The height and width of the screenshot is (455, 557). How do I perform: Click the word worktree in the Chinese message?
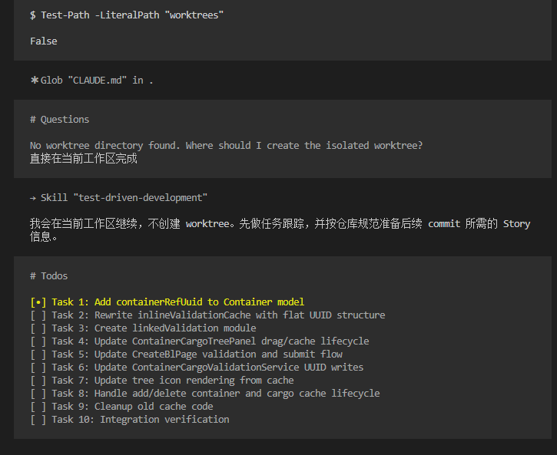click(x=207, y=224)
